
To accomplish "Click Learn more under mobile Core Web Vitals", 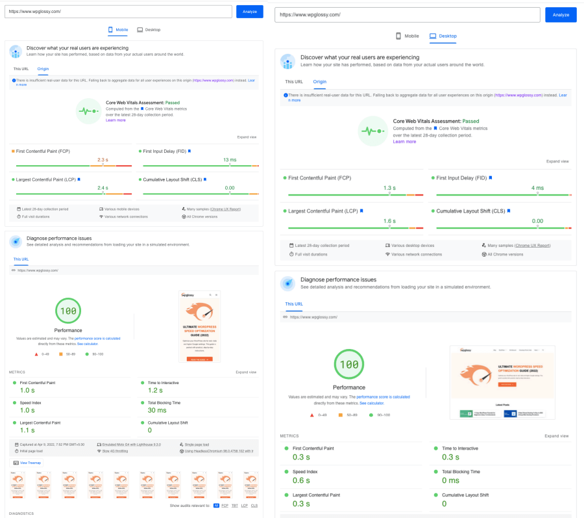I will (x=116, y=120).
